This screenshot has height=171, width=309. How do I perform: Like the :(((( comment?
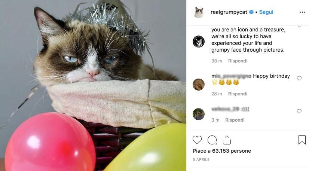coord(299,111)
